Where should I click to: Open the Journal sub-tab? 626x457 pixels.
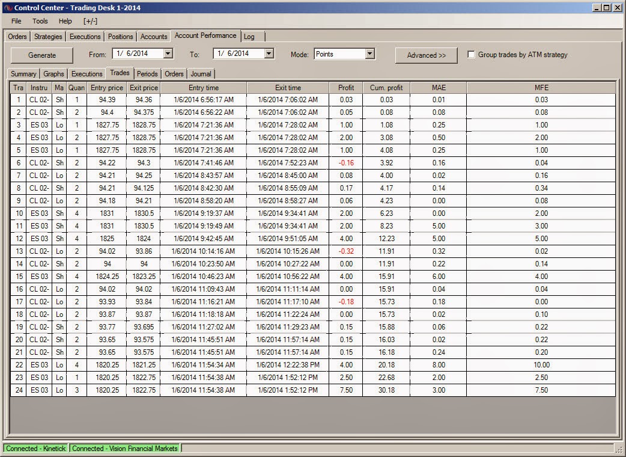click(201, 74)
